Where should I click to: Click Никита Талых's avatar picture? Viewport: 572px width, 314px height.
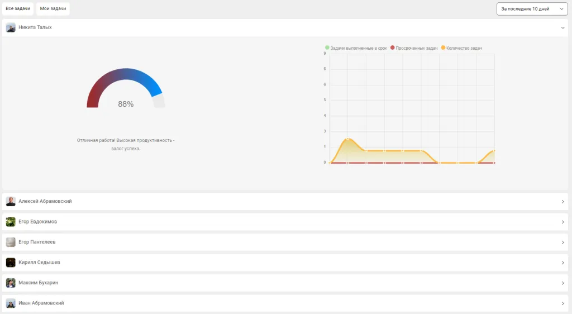tap(11, 27)
